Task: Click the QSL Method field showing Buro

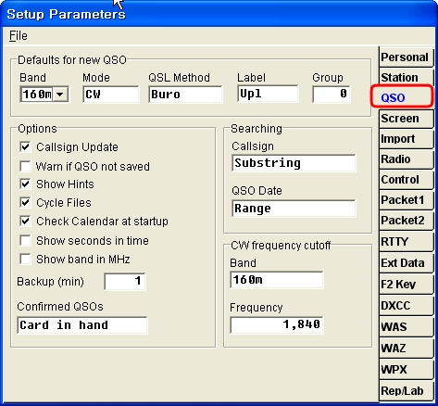Action: point(185,95)
